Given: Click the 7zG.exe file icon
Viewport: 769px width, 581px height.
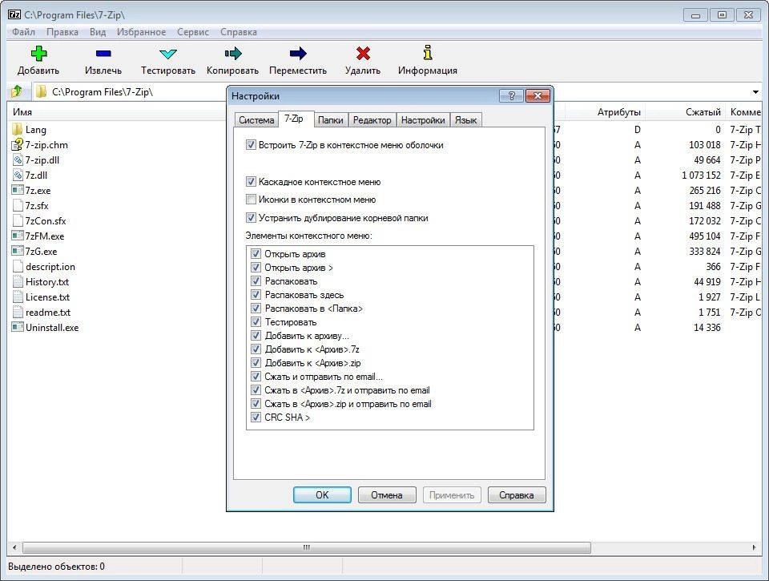Looking at the screenshot, I should 18,251.
